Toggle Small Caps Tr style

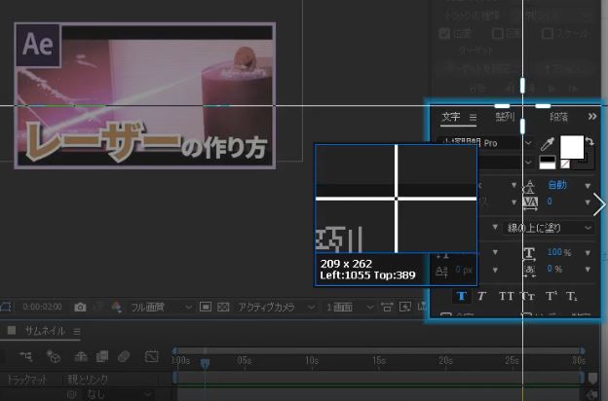coord(527,297)
